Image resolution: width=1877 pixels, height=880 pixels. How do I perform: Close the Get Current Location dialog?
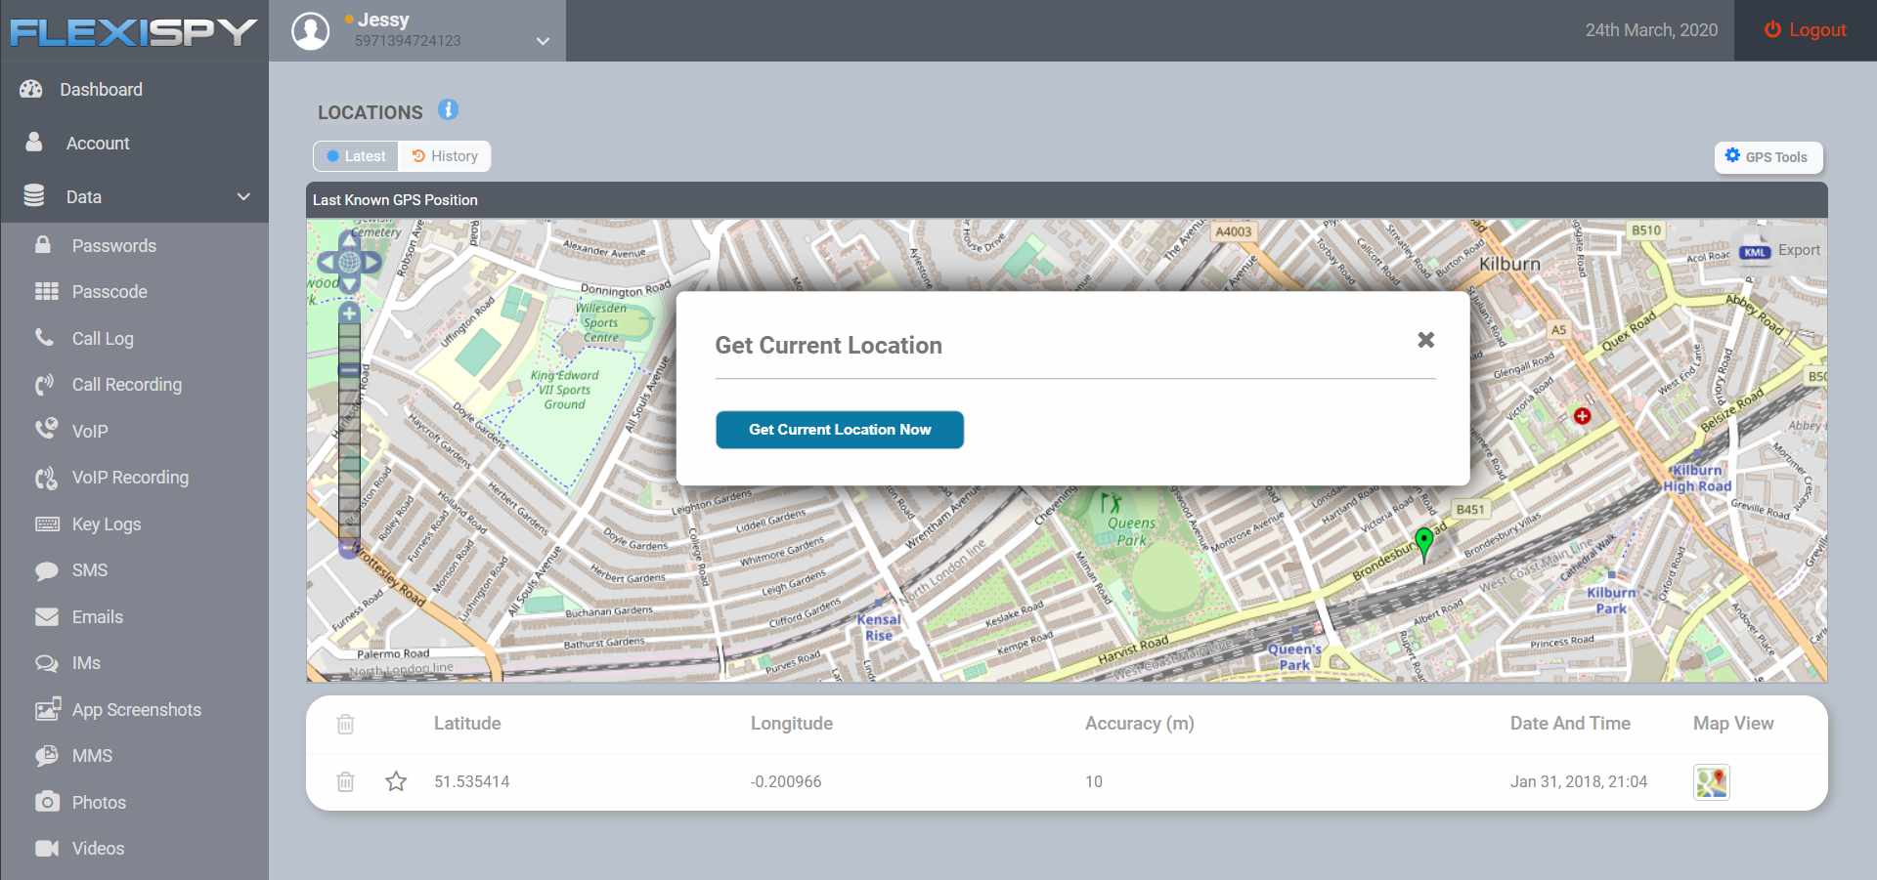(x=1426, y=340)
